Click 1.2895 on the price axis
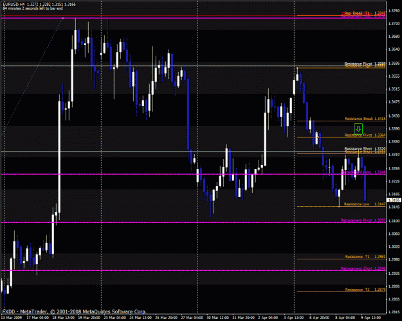402x321 pixels. click(x=394, y=286)
